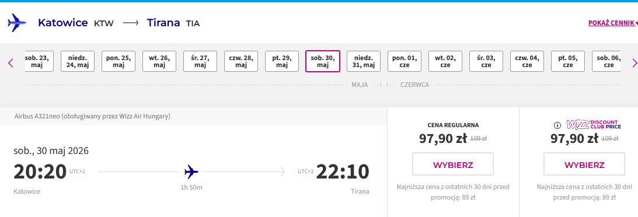Expand the Pokaż cennik price list
Viewport: 638px width, 217px height.
pyautogui.click(x=613, y=23)
